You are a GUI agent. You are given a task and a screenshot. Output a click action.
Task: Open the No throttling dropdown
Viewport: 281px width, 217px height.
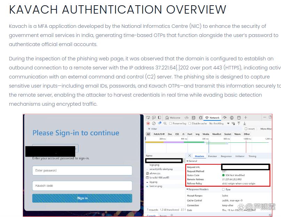tap(219, 124)
